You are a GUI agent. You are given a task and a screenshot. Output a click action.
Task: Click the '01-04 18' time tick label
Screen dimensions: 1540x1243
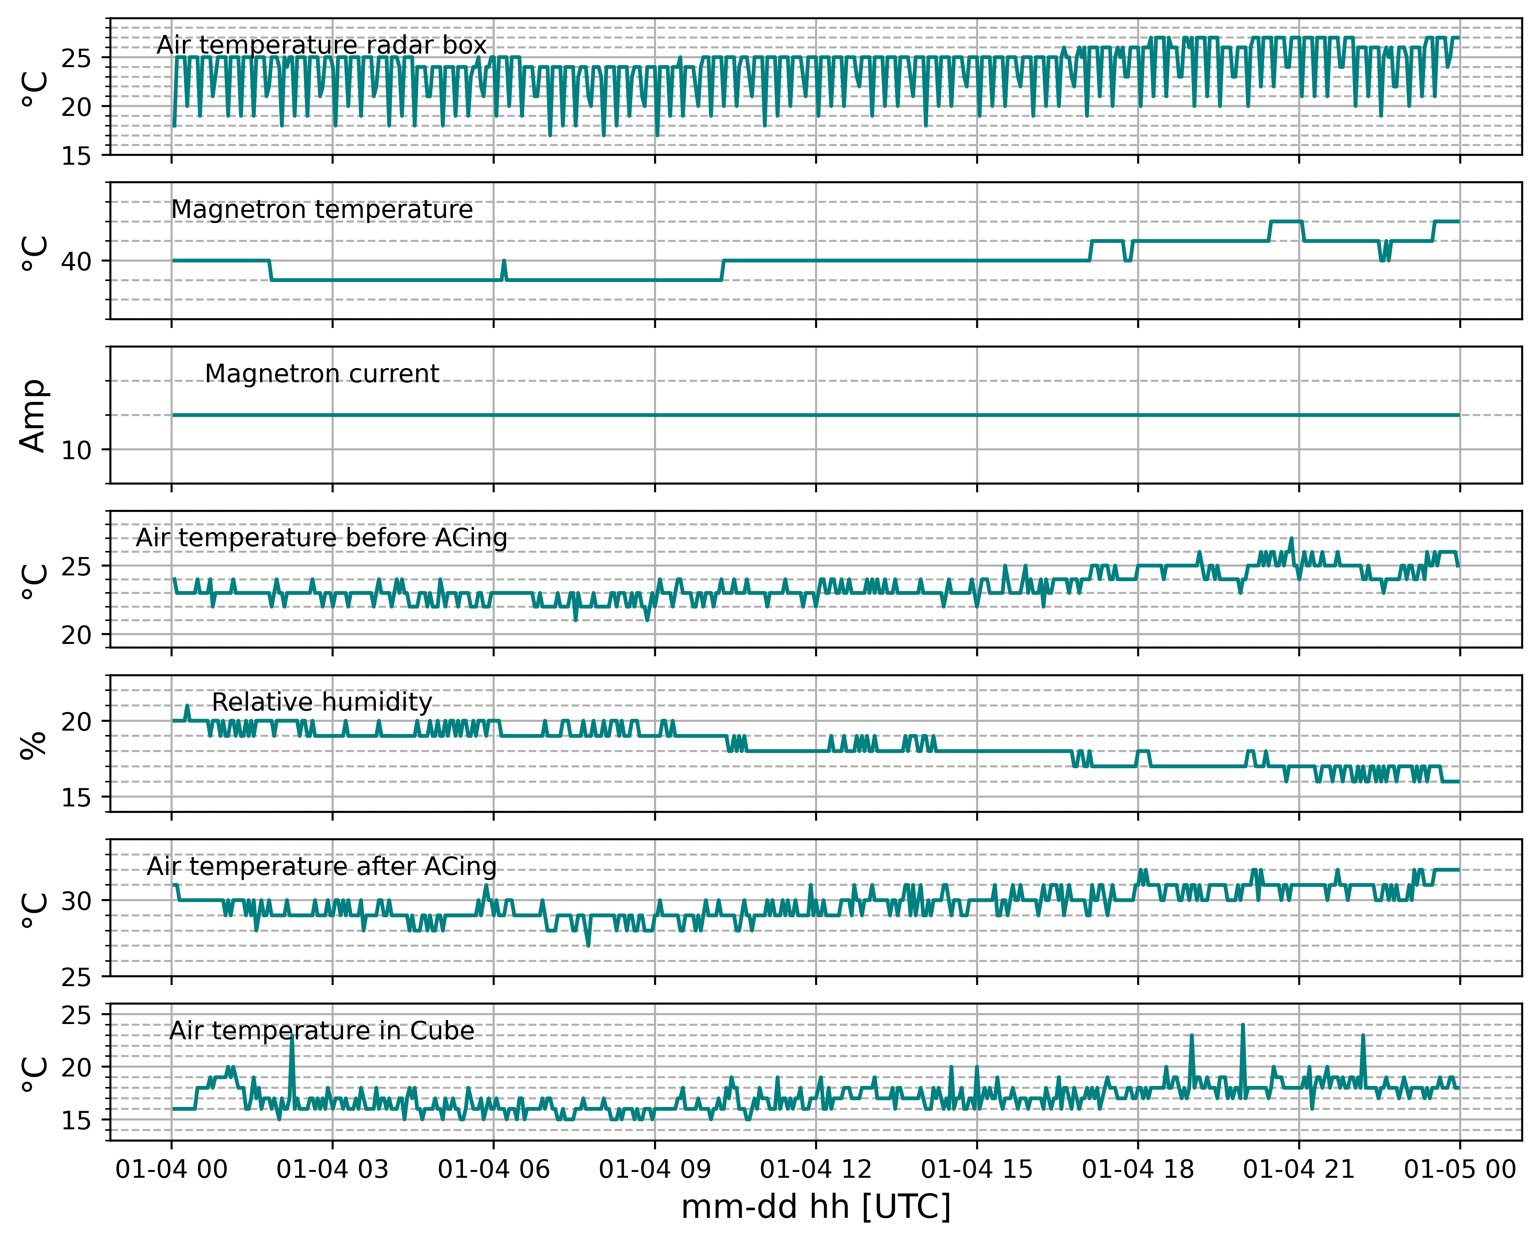point(1138,1169)
